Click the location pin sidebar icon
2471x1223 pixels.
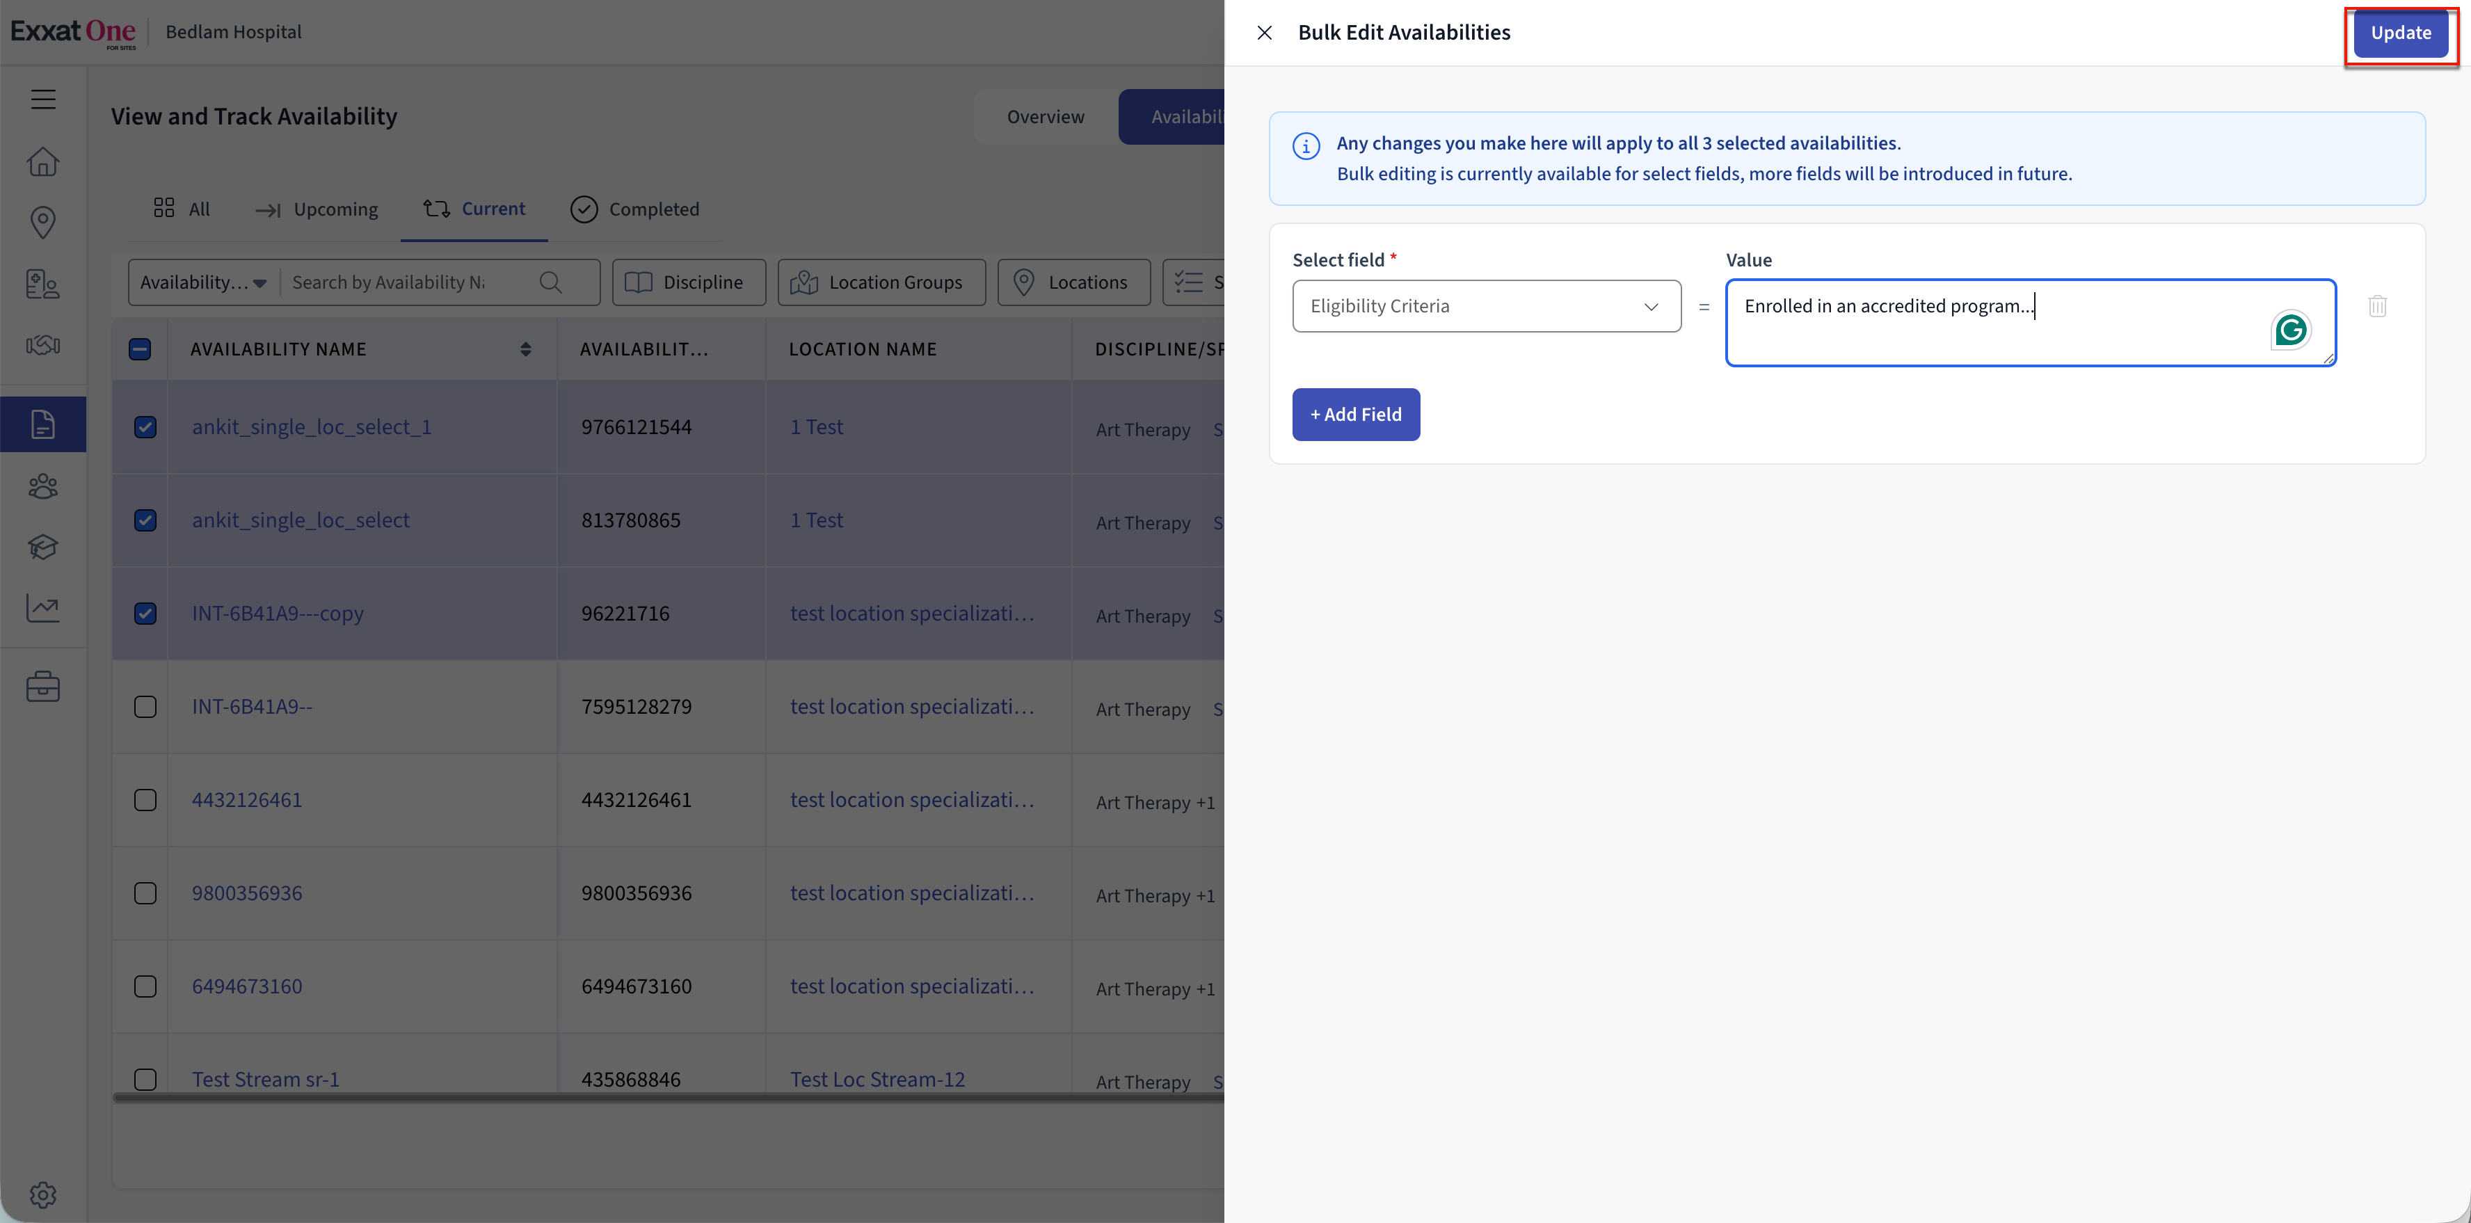(43, 223)
